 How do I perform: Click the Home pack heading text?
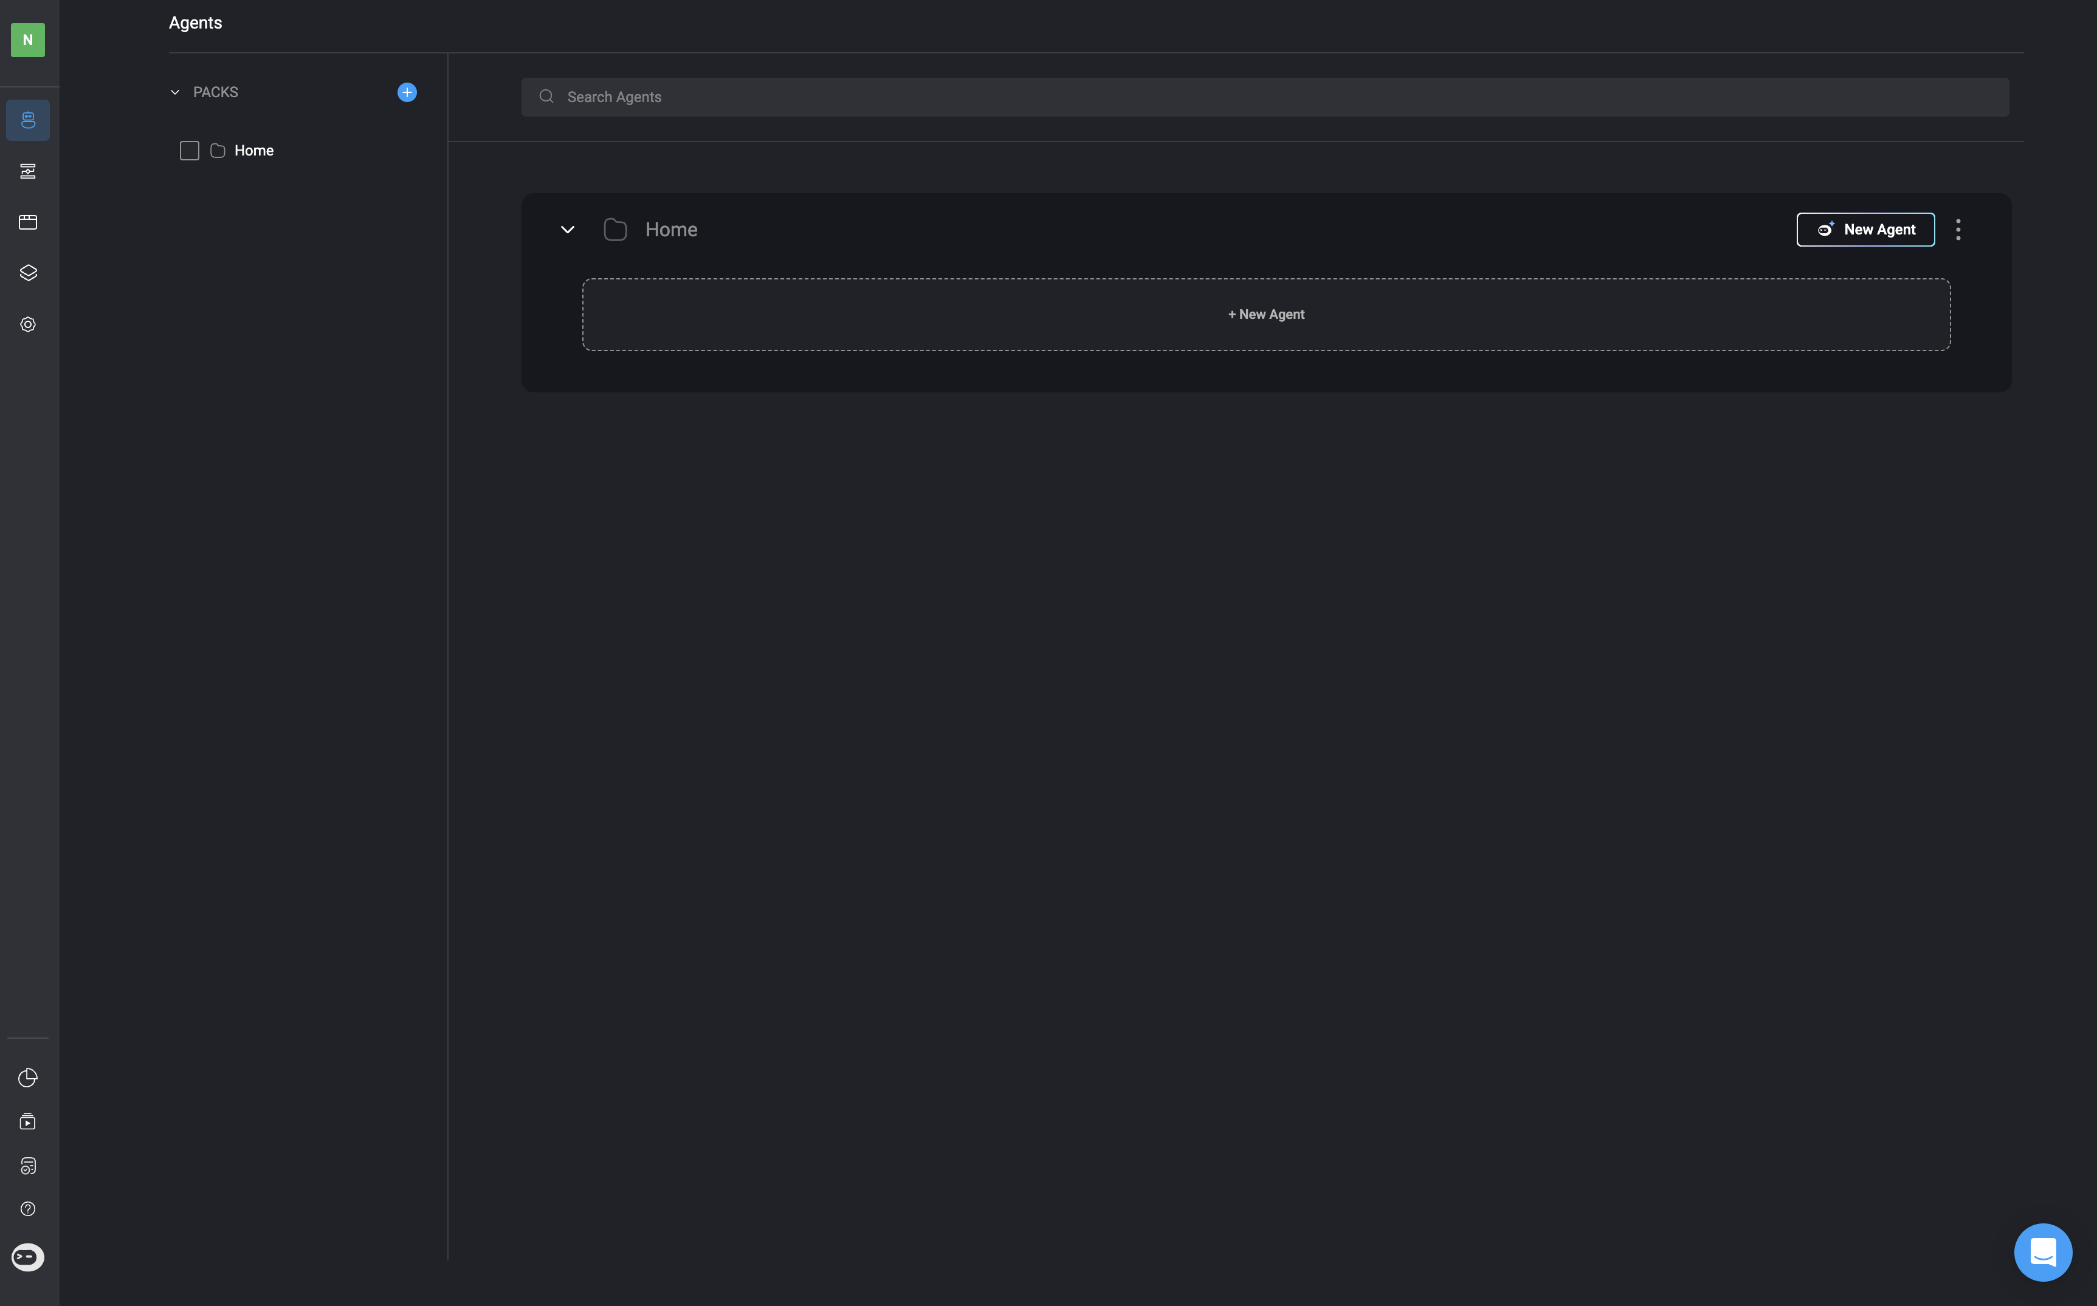click(x=672, y=230)
